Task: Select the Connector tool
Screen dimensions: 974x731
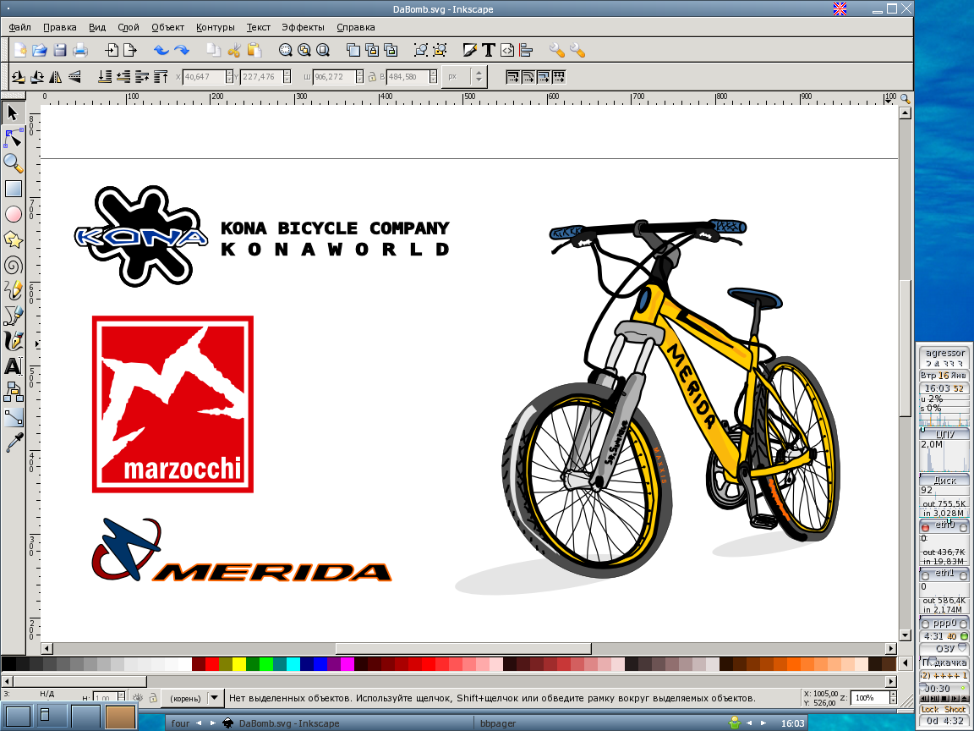Action: point(13,392)
